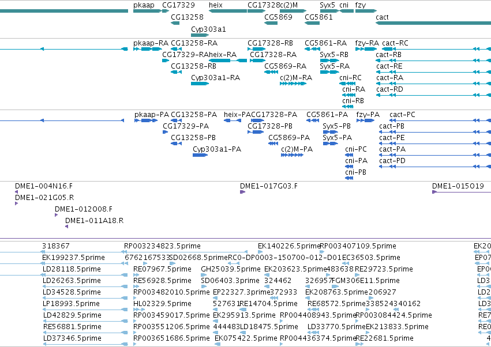Click transcript fzy-RA
491x347 pixels.
click(366, 49)
